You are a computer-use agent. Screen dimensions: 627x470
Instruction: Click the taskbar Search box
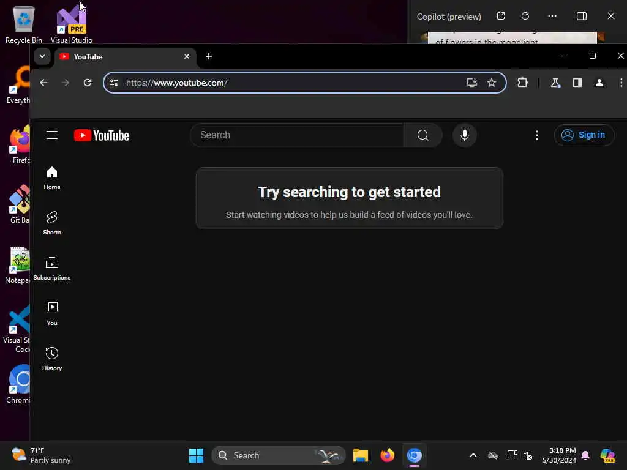[279, 455]
